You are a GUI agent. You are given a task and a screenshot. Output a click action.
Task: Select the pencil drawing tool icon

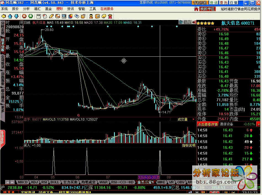coord(51,16)
